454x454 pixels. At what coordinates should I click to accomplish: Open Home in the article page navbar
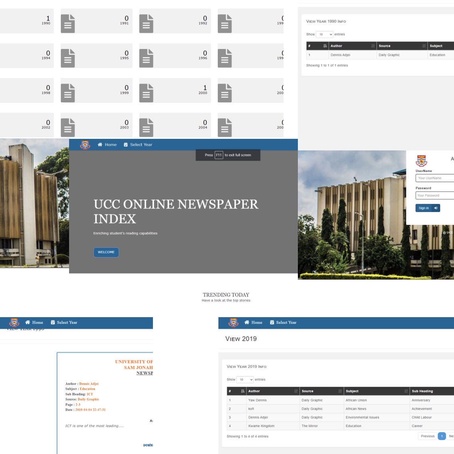pyautogui.click(x=34, y=322)
